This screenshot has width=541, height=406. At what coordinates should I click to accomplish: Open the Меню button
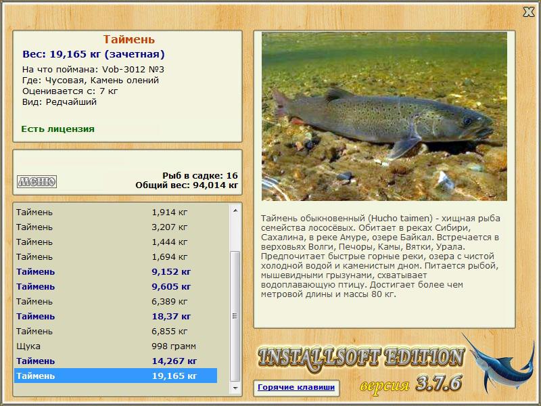tap(37, 181)
